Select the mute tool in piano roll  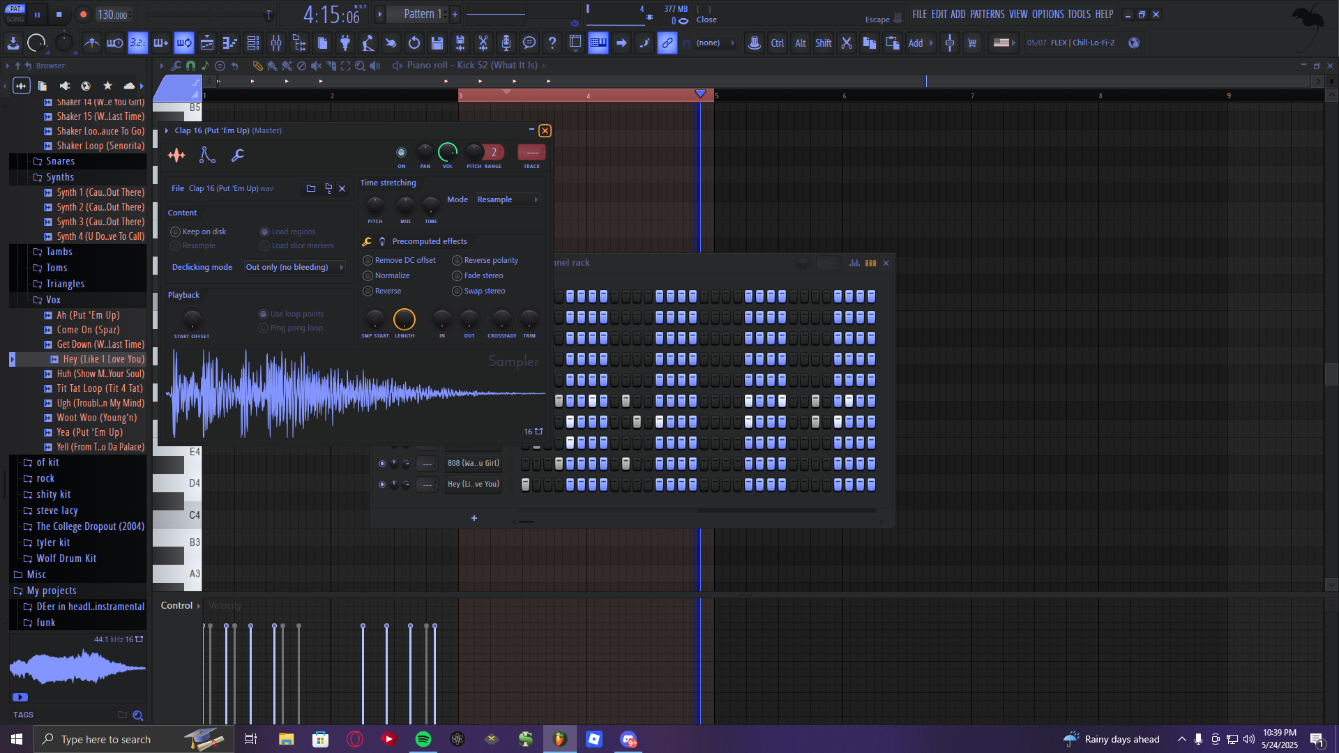point(316,66)
